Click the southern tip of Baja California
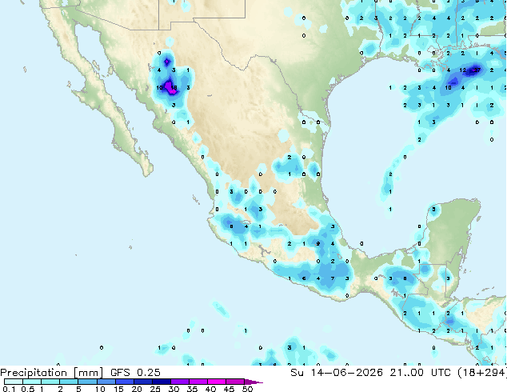 (x=147, y=174)
